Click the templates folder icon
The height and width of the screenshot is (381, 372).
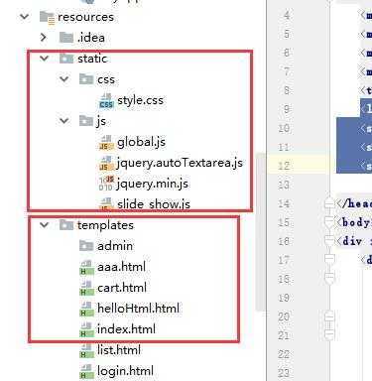(x=66, y=225)
